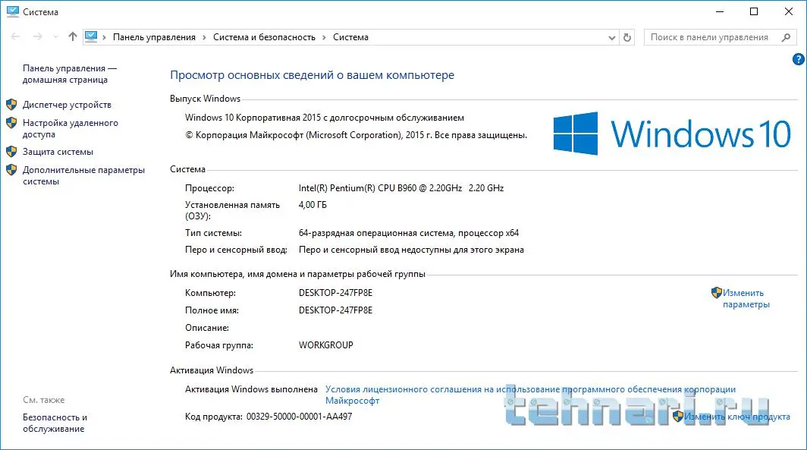Open the Microsoft license terms link

pos(531,395)
